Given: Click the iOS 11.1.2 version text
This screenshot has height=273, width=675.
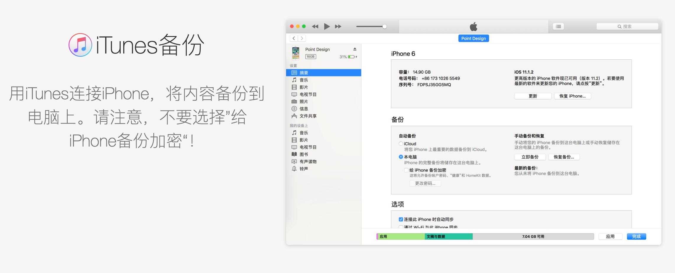Looking at the screenshot, I should [x=524, y=72].
